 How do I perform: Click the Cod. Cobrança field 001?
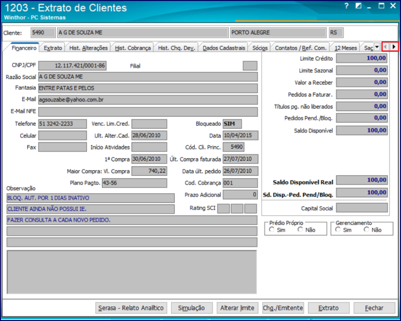tap(240, 183)
